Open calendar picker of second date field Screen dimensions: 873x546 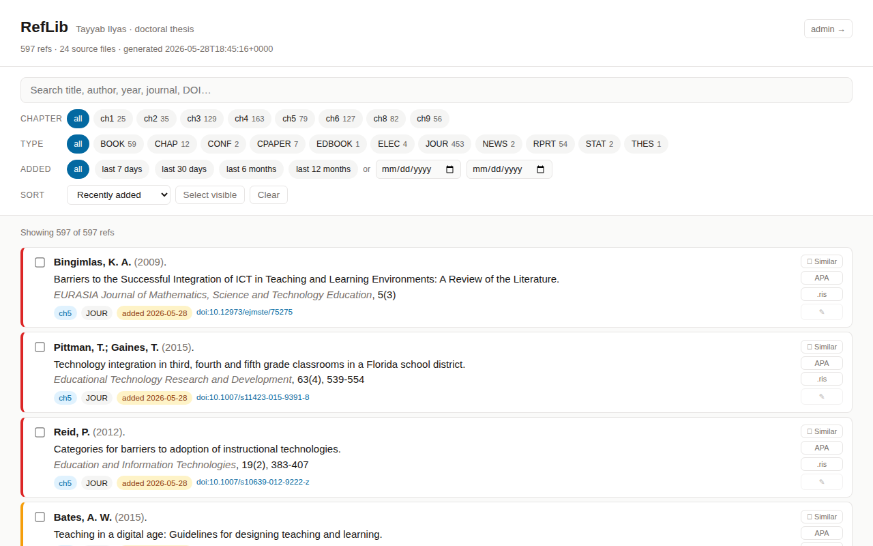pos(541,169)
